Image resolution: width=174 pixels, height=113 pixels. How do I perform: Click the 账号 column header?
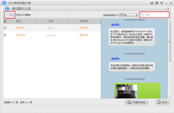coord(51,21)
